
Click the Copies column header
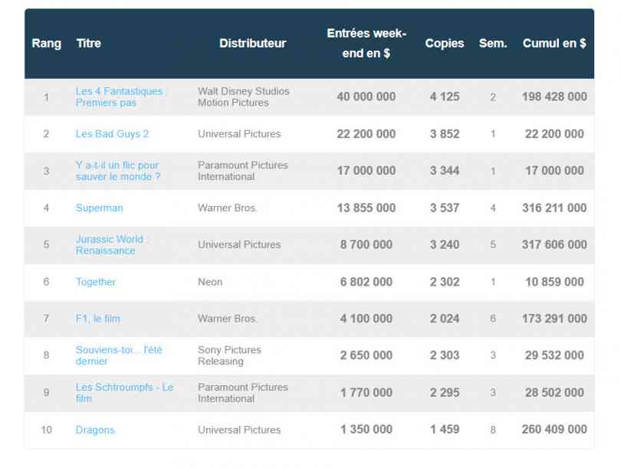click(x=445, y=43)
